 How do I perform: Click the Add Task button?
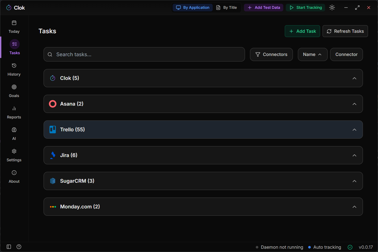click(302, 31)
